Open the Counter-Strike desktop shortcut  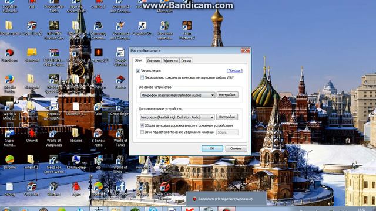(x=143, y=28)
